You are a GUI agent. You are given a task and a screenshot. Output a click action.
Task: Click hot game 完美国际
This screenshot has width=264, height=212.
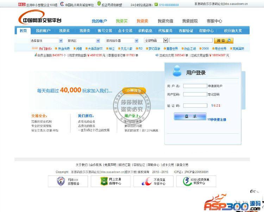point(238,49)
